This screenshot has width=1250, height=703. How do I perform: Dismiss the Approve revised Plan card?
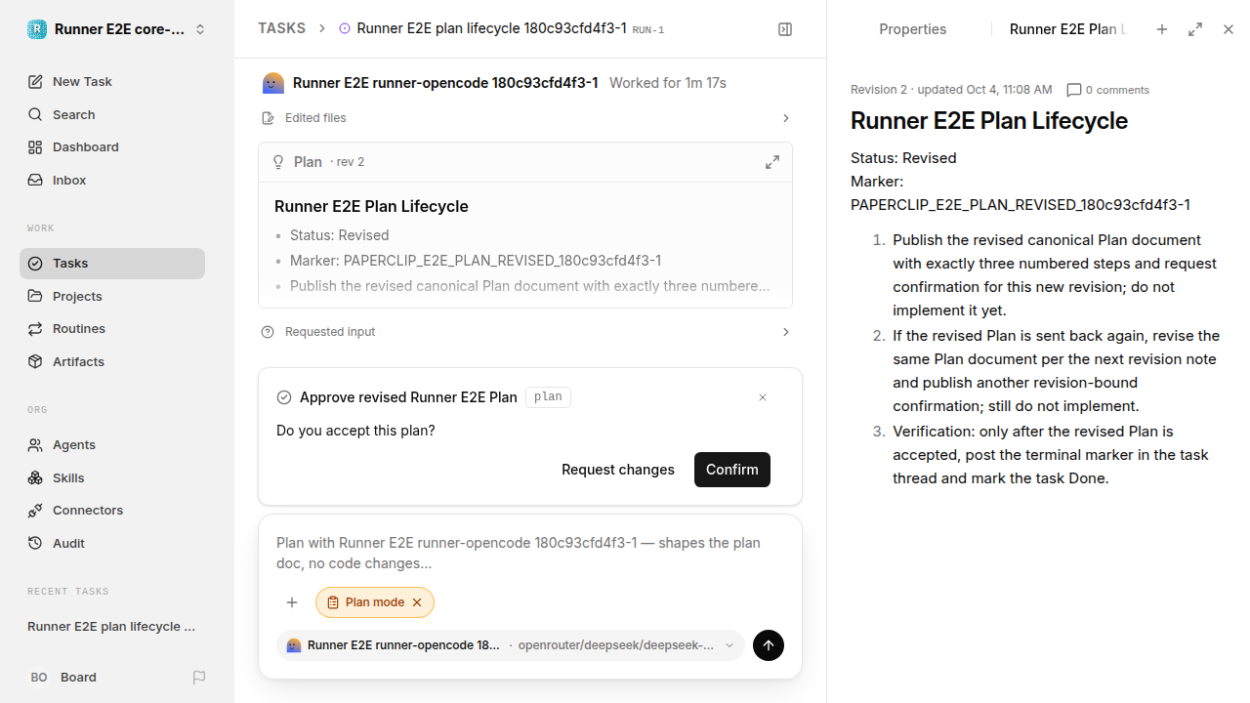pyautogui.click(x=763, y=397)
